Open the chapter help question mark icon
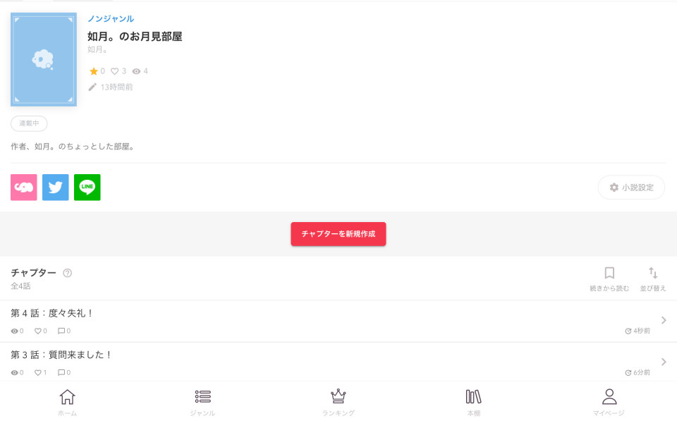 pyautogui.click(x=68, y=273)
